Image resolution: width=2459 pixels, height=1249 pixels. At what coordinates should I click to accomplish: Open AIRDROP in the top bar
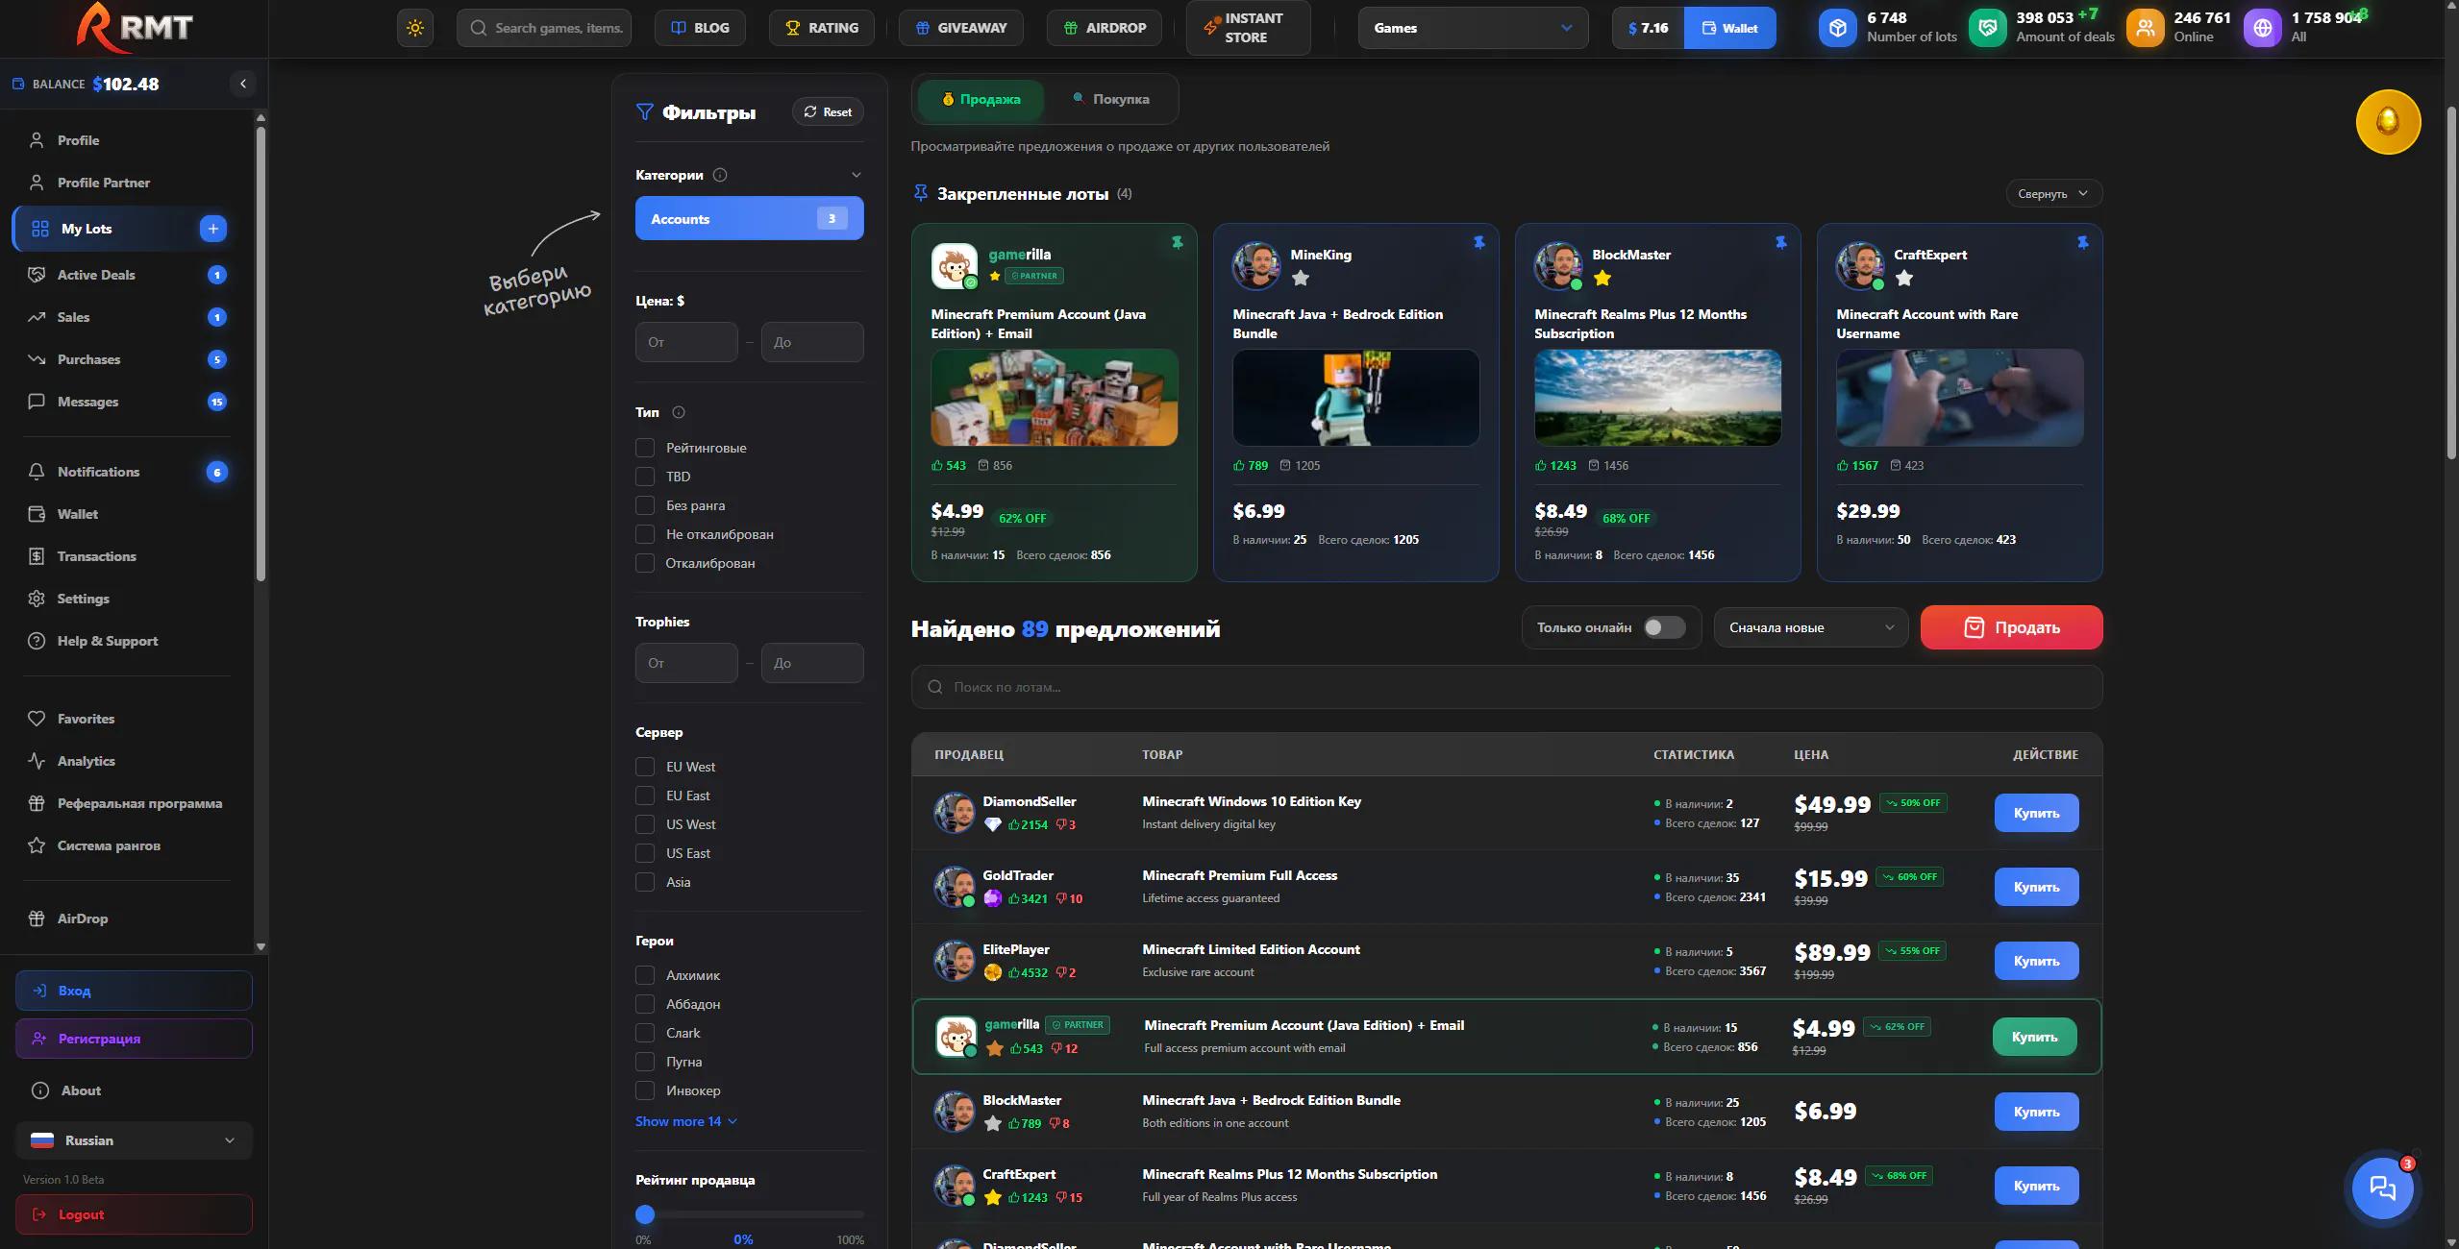tap(1104, 28)
